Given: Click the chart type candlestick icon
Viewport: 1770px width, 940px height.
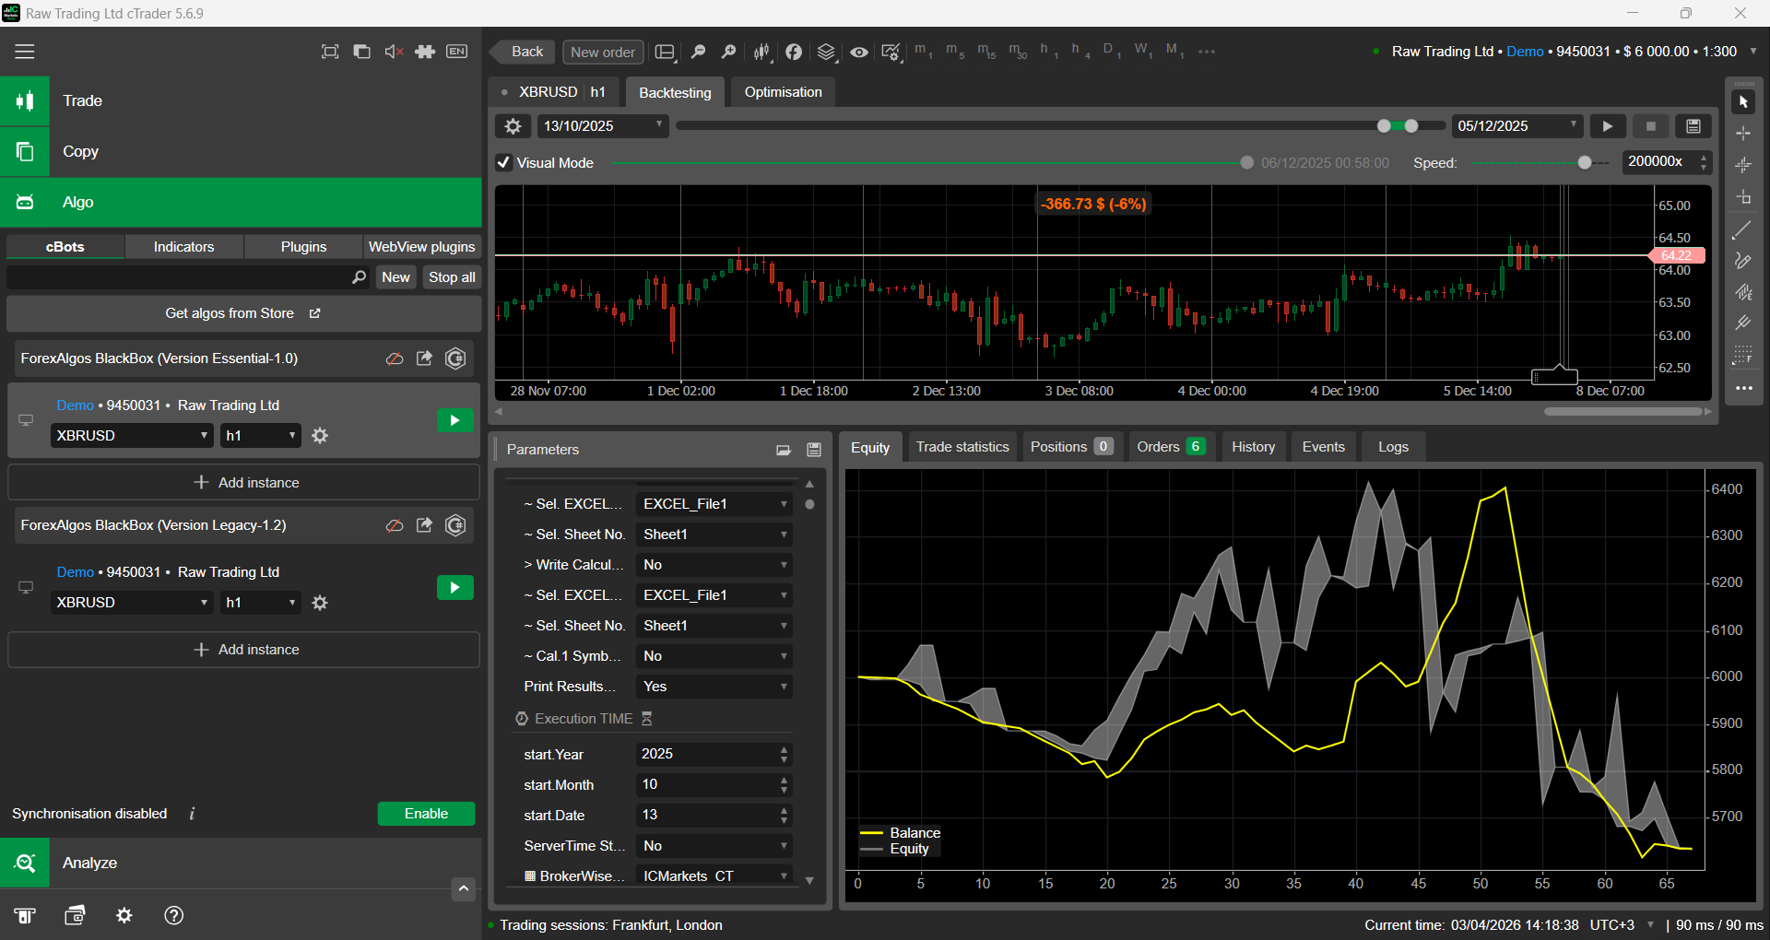Looking at the screenshot, I should (x=761, y=52).
